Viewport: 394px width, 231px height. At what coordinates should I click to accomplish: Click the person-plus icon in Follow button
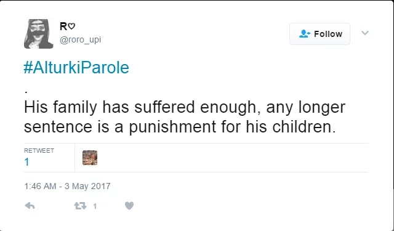(x=305, y=34)
